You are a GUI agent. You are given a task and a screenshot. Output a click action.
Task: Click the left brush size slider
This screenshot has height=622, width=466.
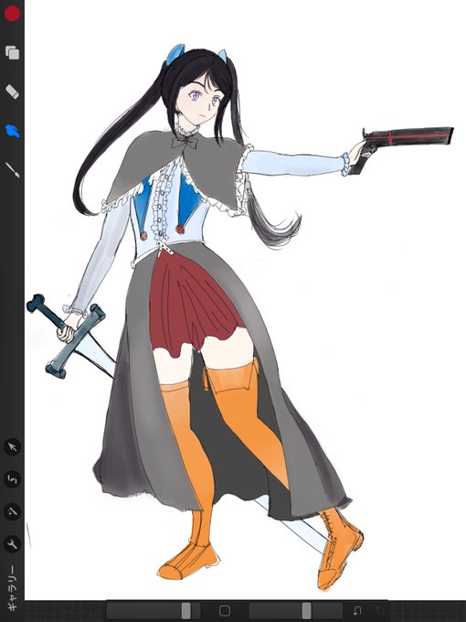coord(154,610)
